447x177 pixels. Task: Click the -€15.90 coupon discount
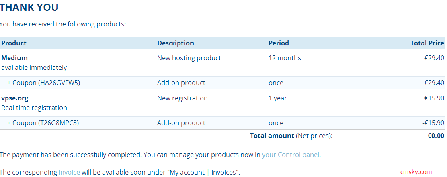tap(433, 123)
